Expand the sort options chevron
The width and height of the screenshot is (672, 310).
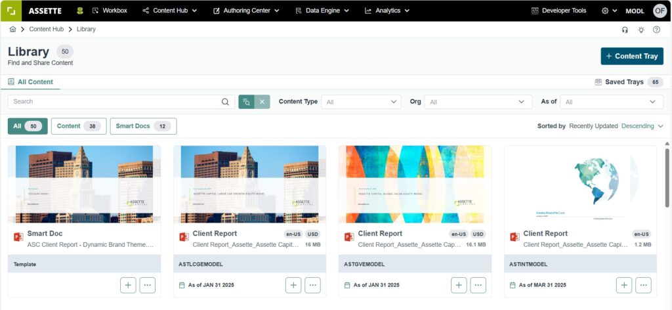tap(660, 126)
